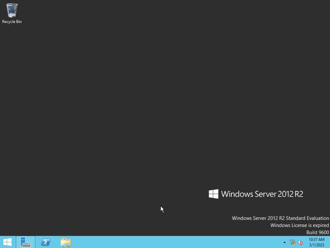Viewport: 330px width, 248px height.
Task: Open Server Manager from the taskbar
Action: pos(26,242)
